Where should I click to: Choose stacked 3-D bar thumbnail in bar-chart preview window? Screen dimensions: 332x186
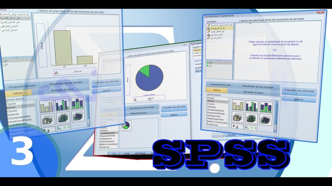pos(78,116)
